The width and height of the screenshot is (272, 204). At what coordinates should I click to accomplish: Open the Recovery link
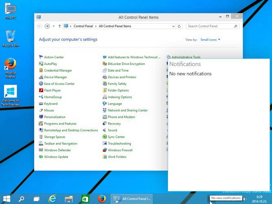click(114, 124)
